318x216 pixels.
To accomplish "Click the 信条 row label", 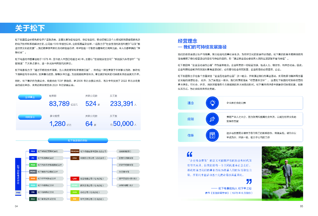I will (x=191, y=136).
